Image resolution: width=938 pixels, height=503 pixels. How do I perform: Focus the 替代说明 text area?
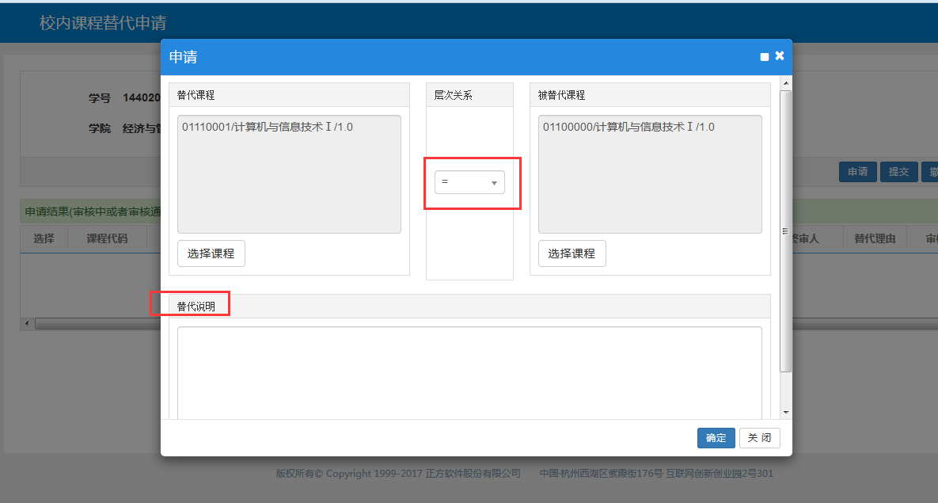pyautogui.click(x=469, y=372)
